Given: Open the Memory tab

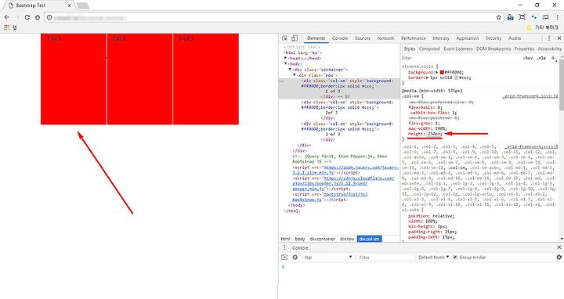Looking at the screenshot, I should pyautogui.click(x=441, y=38).
